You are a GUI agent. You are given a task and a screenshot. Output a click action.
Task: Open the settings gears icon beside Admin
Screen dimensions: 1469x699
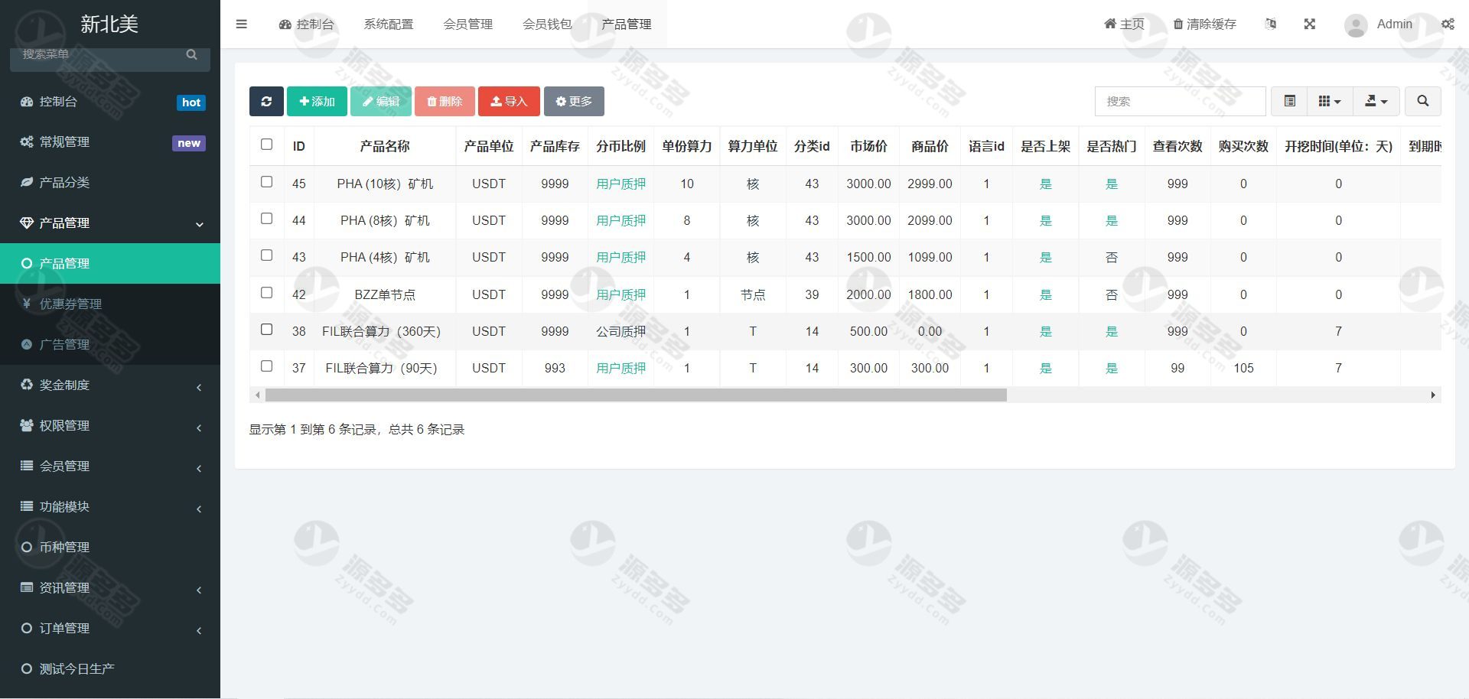(x=1448, y=24)
